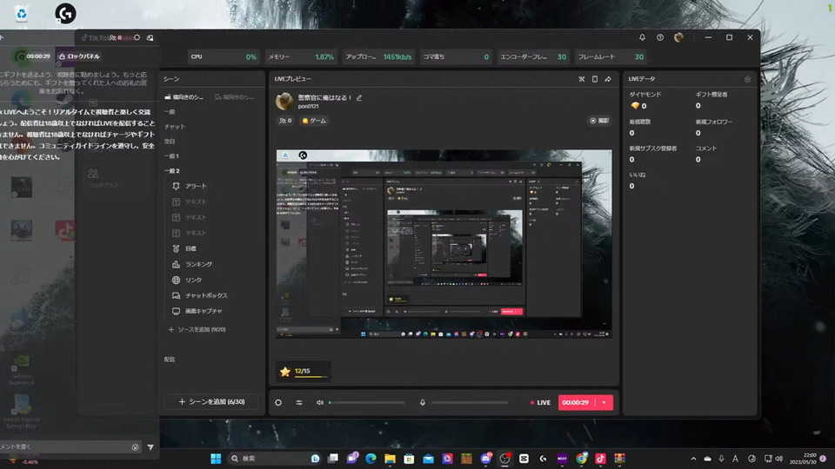Open the audio mixer settings icon

point(299,403)
